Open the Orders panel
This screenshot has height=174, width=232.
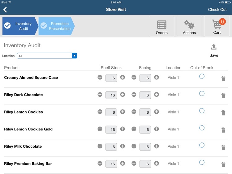tap(161, 26)
